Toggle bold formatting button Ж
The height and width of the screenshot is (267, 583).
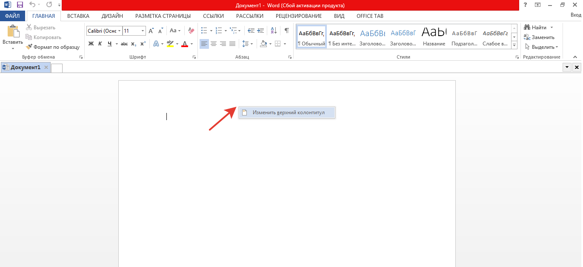pyautogui.click(x=91, y=44)
